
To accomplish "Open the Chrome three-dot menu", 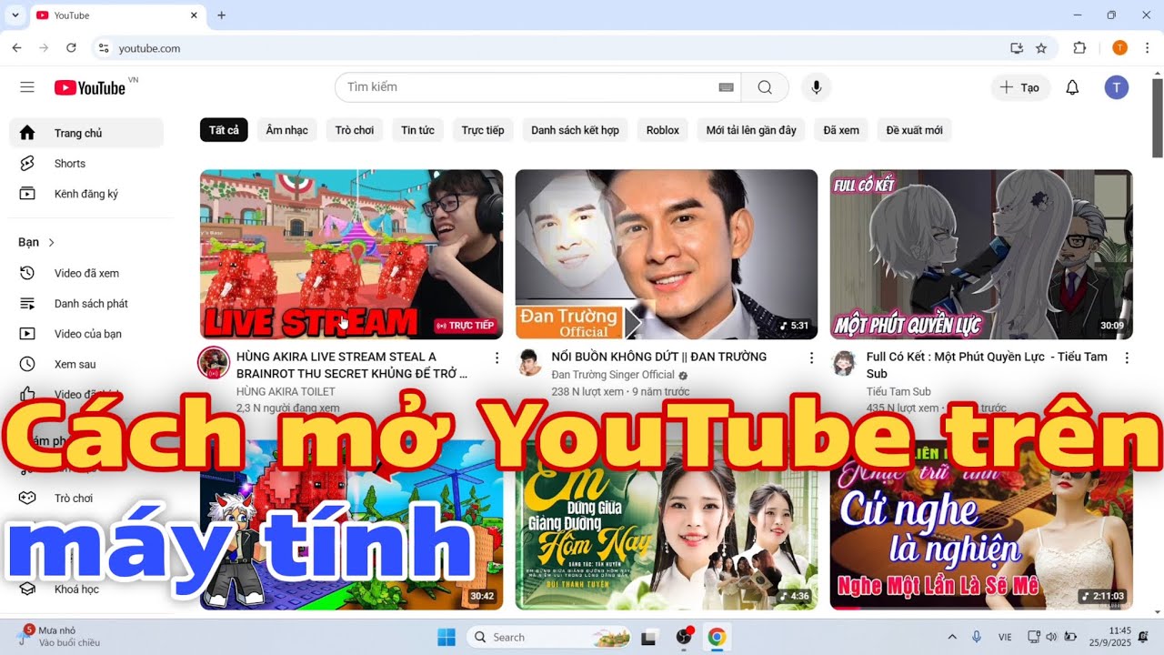I will 1148,48.
